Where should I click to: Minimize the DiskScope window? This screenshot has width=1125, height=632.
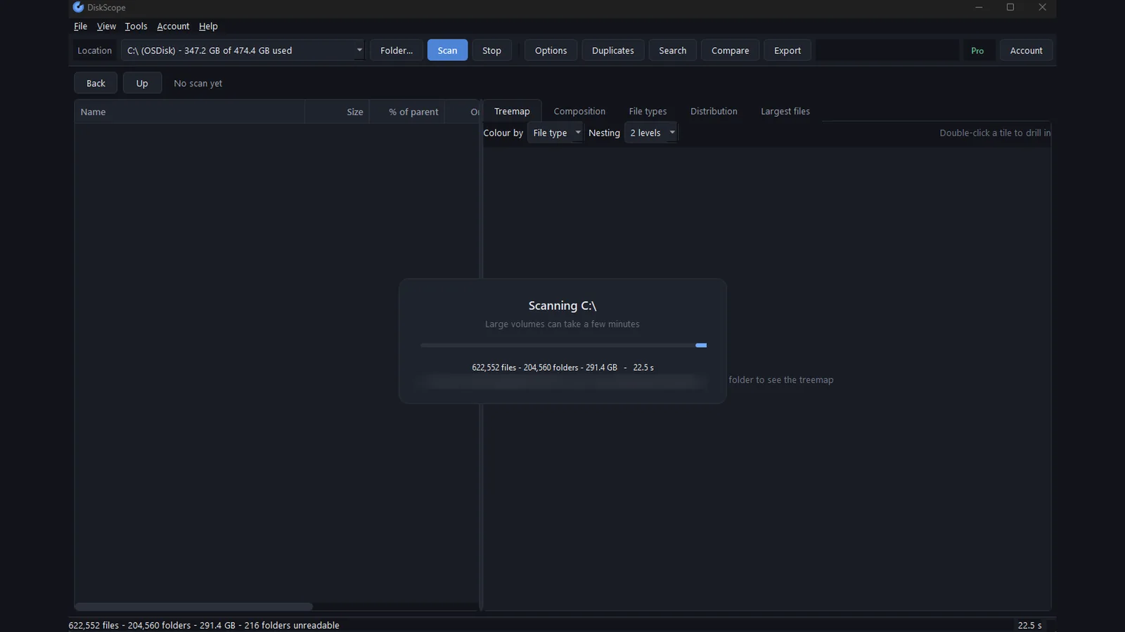(x=979, y=7)
